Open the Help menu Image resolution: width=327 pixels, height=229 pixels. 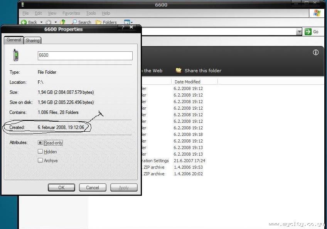coord(106,13)
